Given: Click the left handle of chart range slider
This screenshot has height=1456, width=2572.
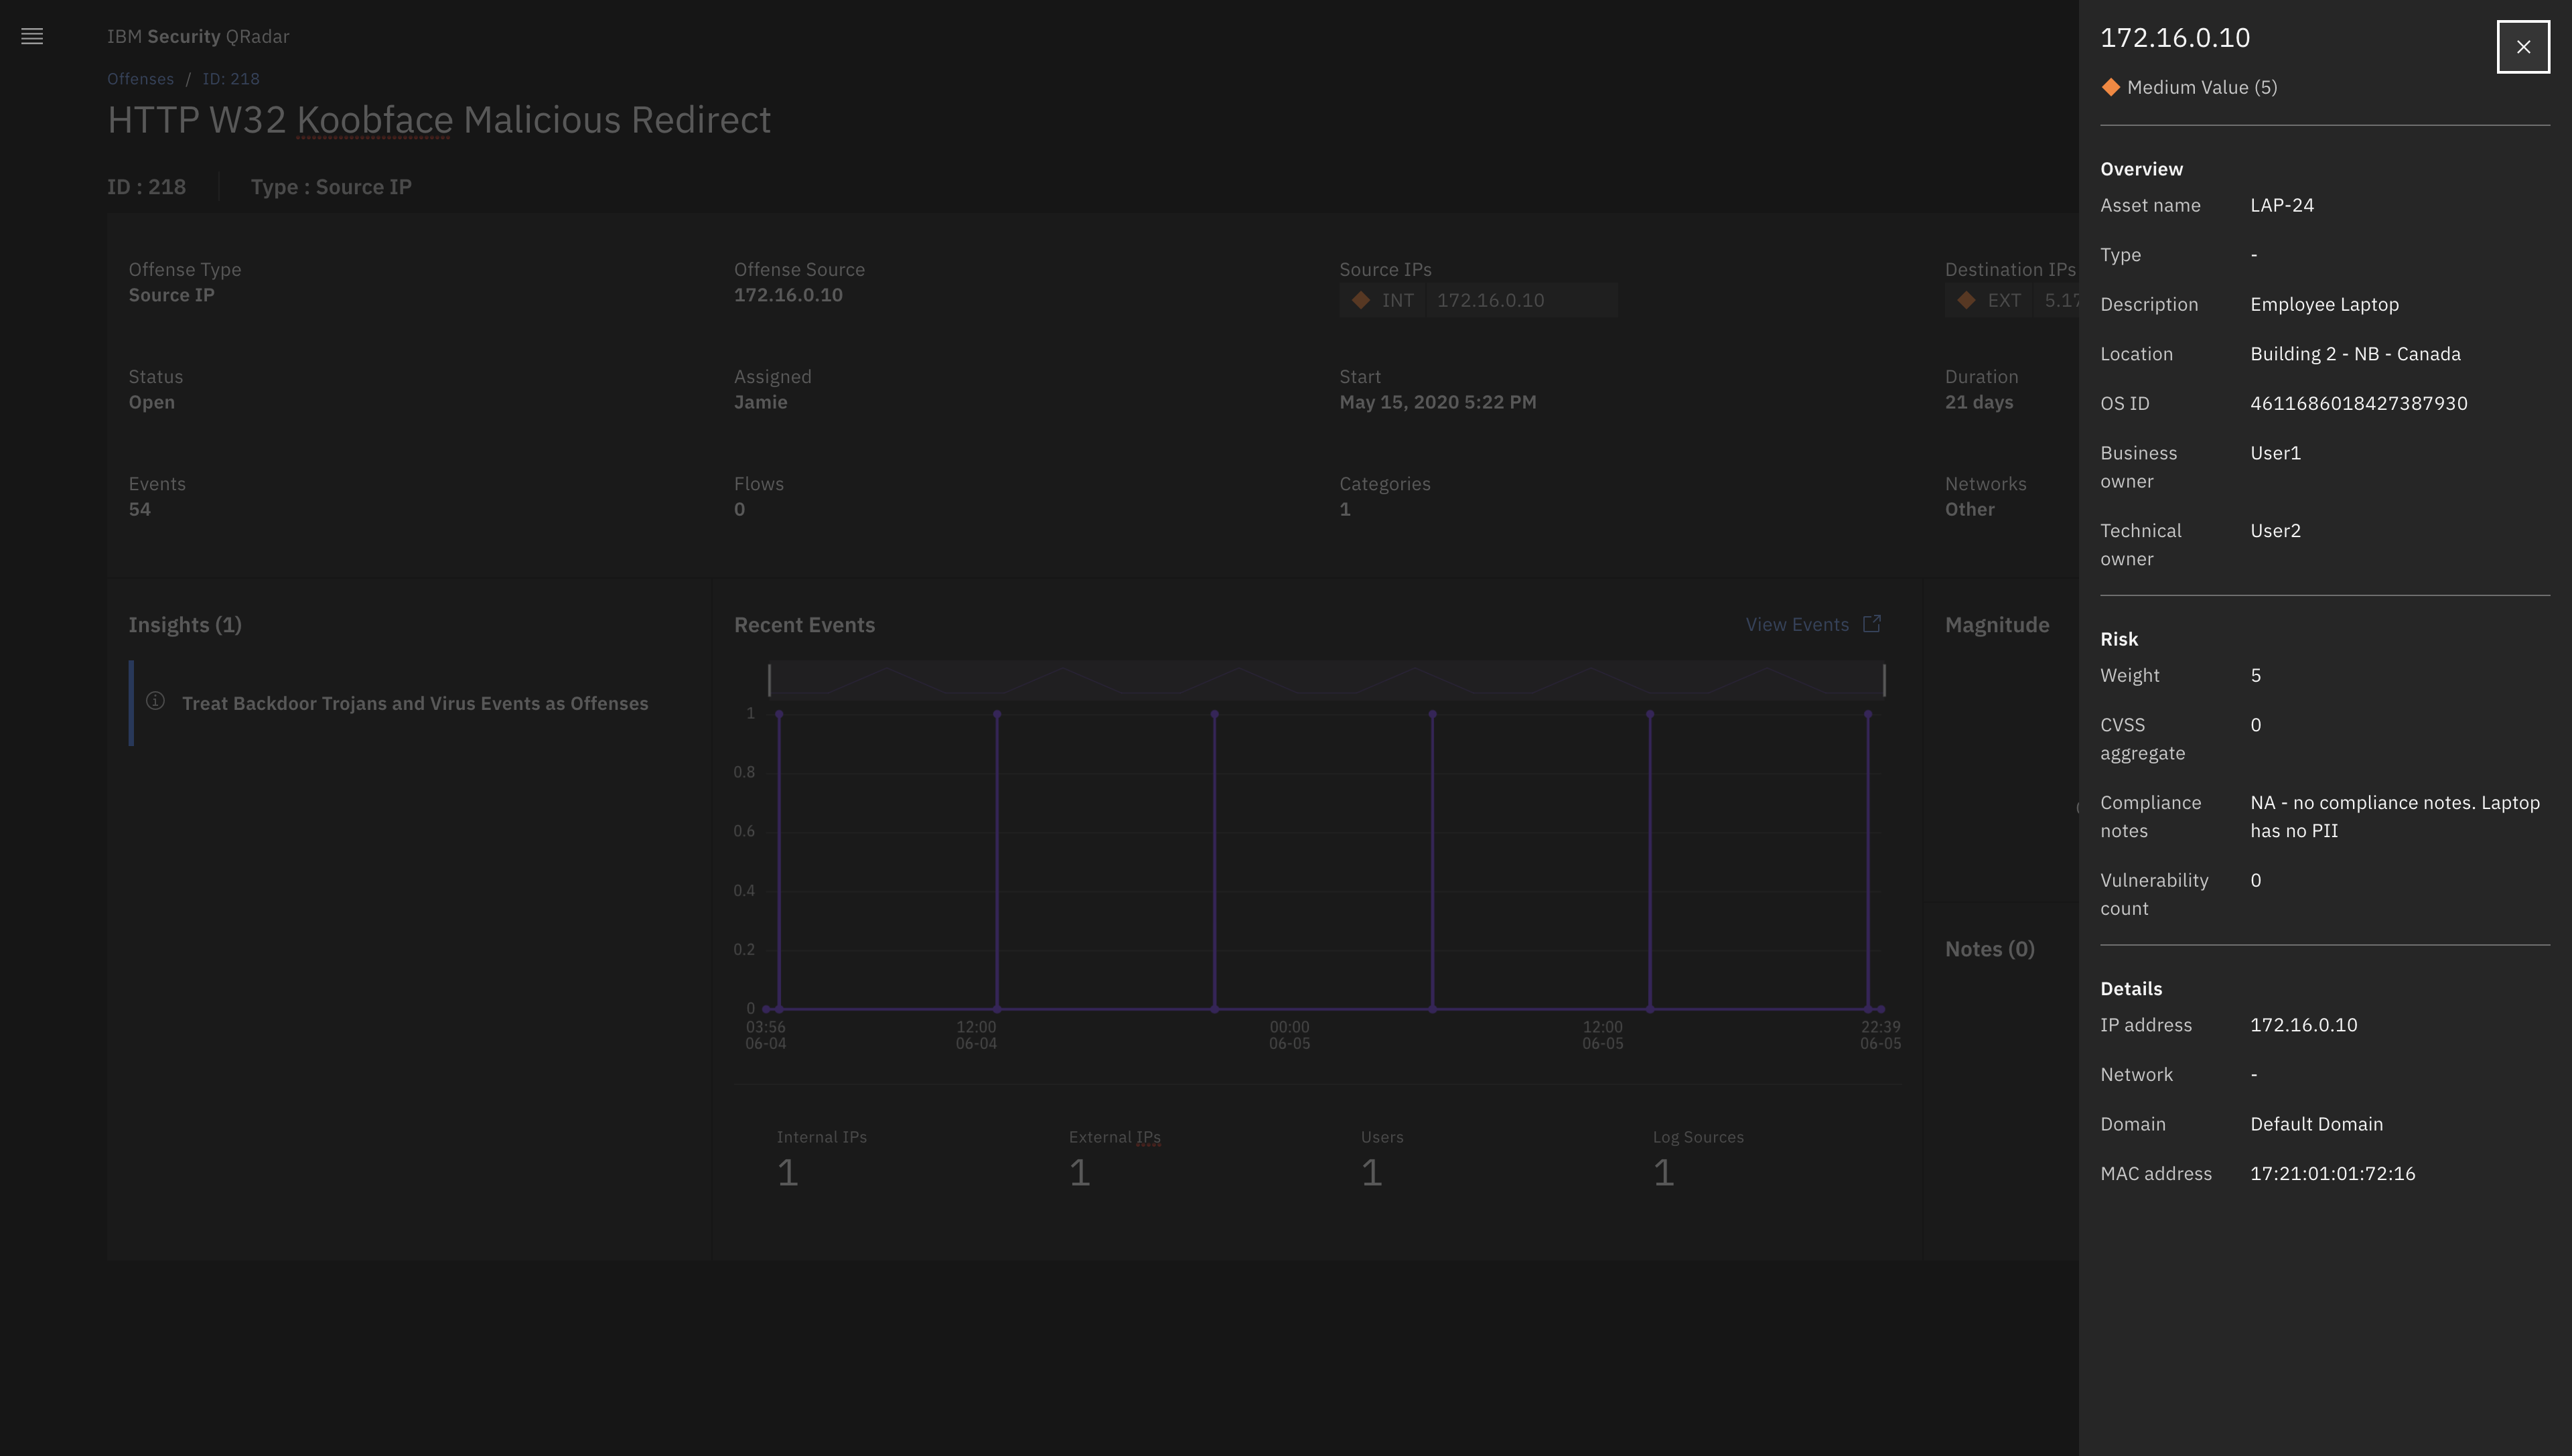Looking at the screenshot, I should [x=769, y=680].
